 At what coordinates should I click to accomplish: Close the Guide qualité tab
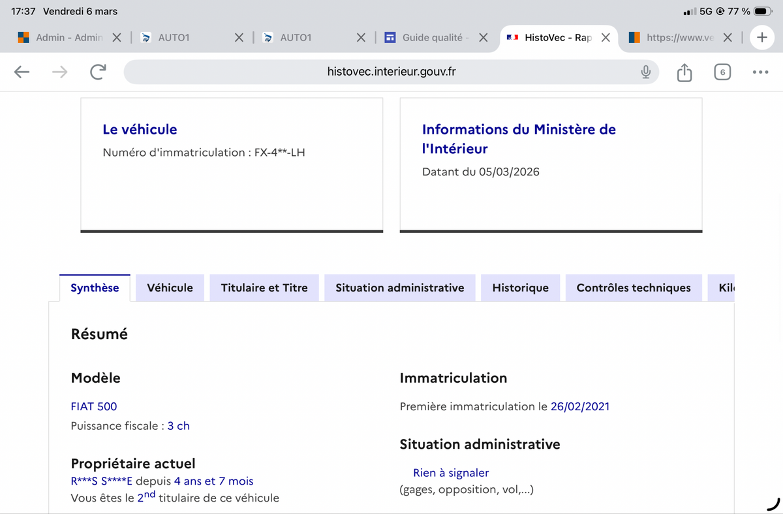tap(483, 37)
